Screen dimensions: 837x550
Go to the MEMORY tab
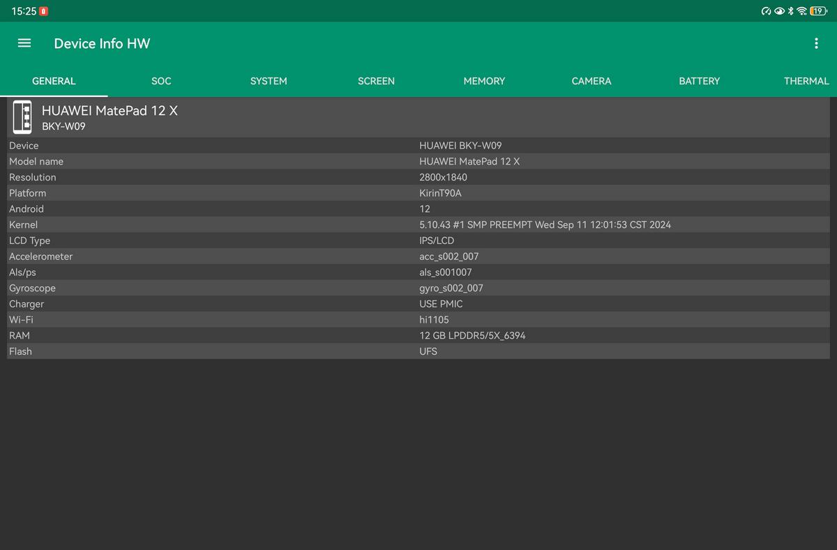484,81
